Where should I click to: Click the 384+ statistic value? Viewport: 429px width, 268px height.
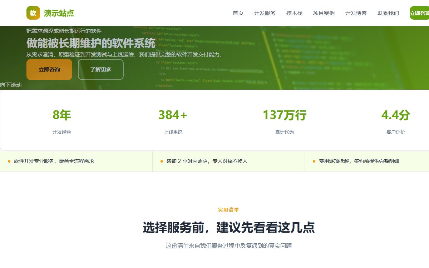(x=173, y=115)
